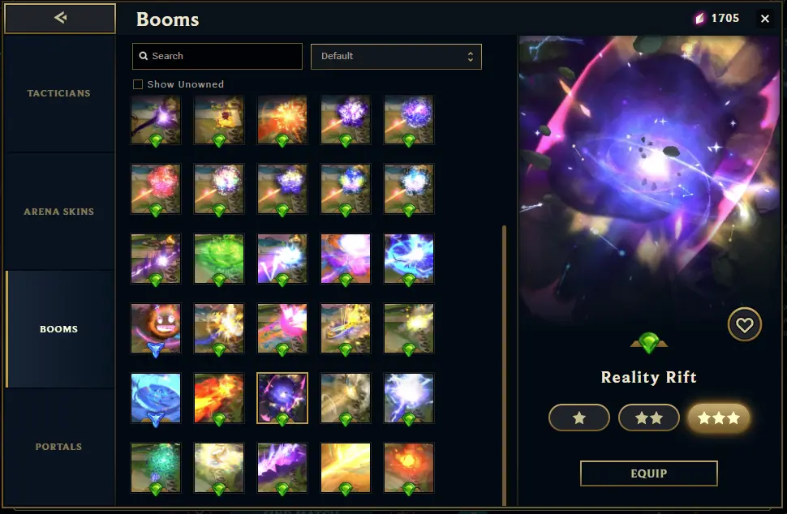Select the three-star variant
Screen dimensions: 787x514
tap(719, 418)
